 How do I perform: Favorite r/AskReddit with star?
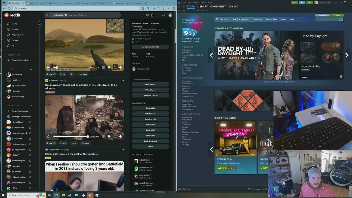[30, 139]
